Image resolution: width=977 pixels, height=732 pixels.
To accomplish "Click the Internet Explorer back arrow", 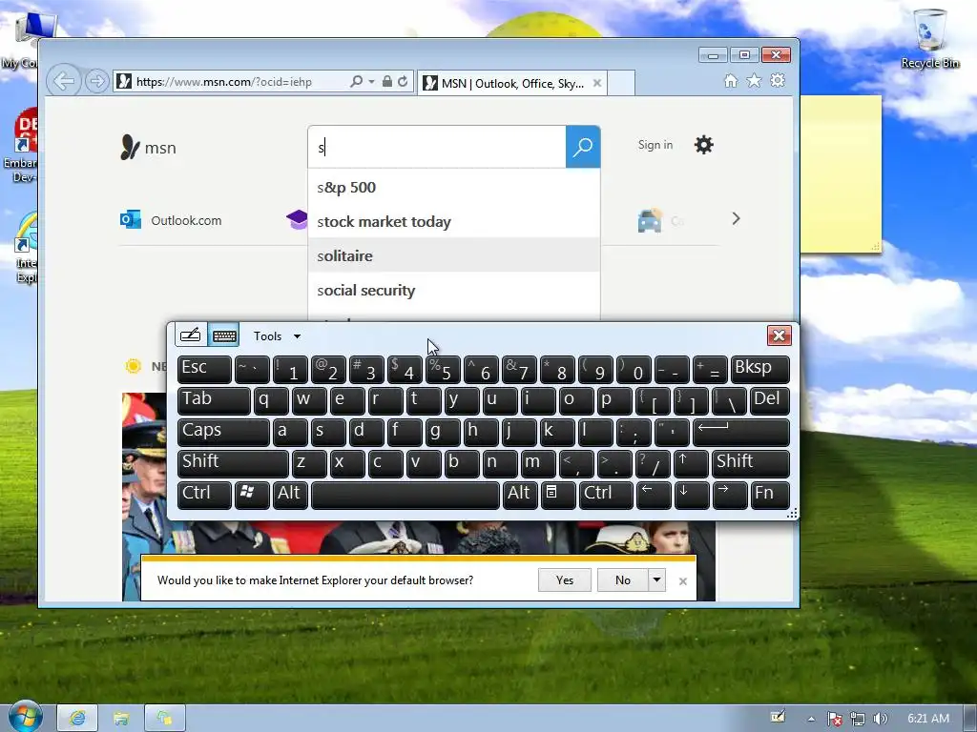I will pyautogui.click(x=64, y=81).
